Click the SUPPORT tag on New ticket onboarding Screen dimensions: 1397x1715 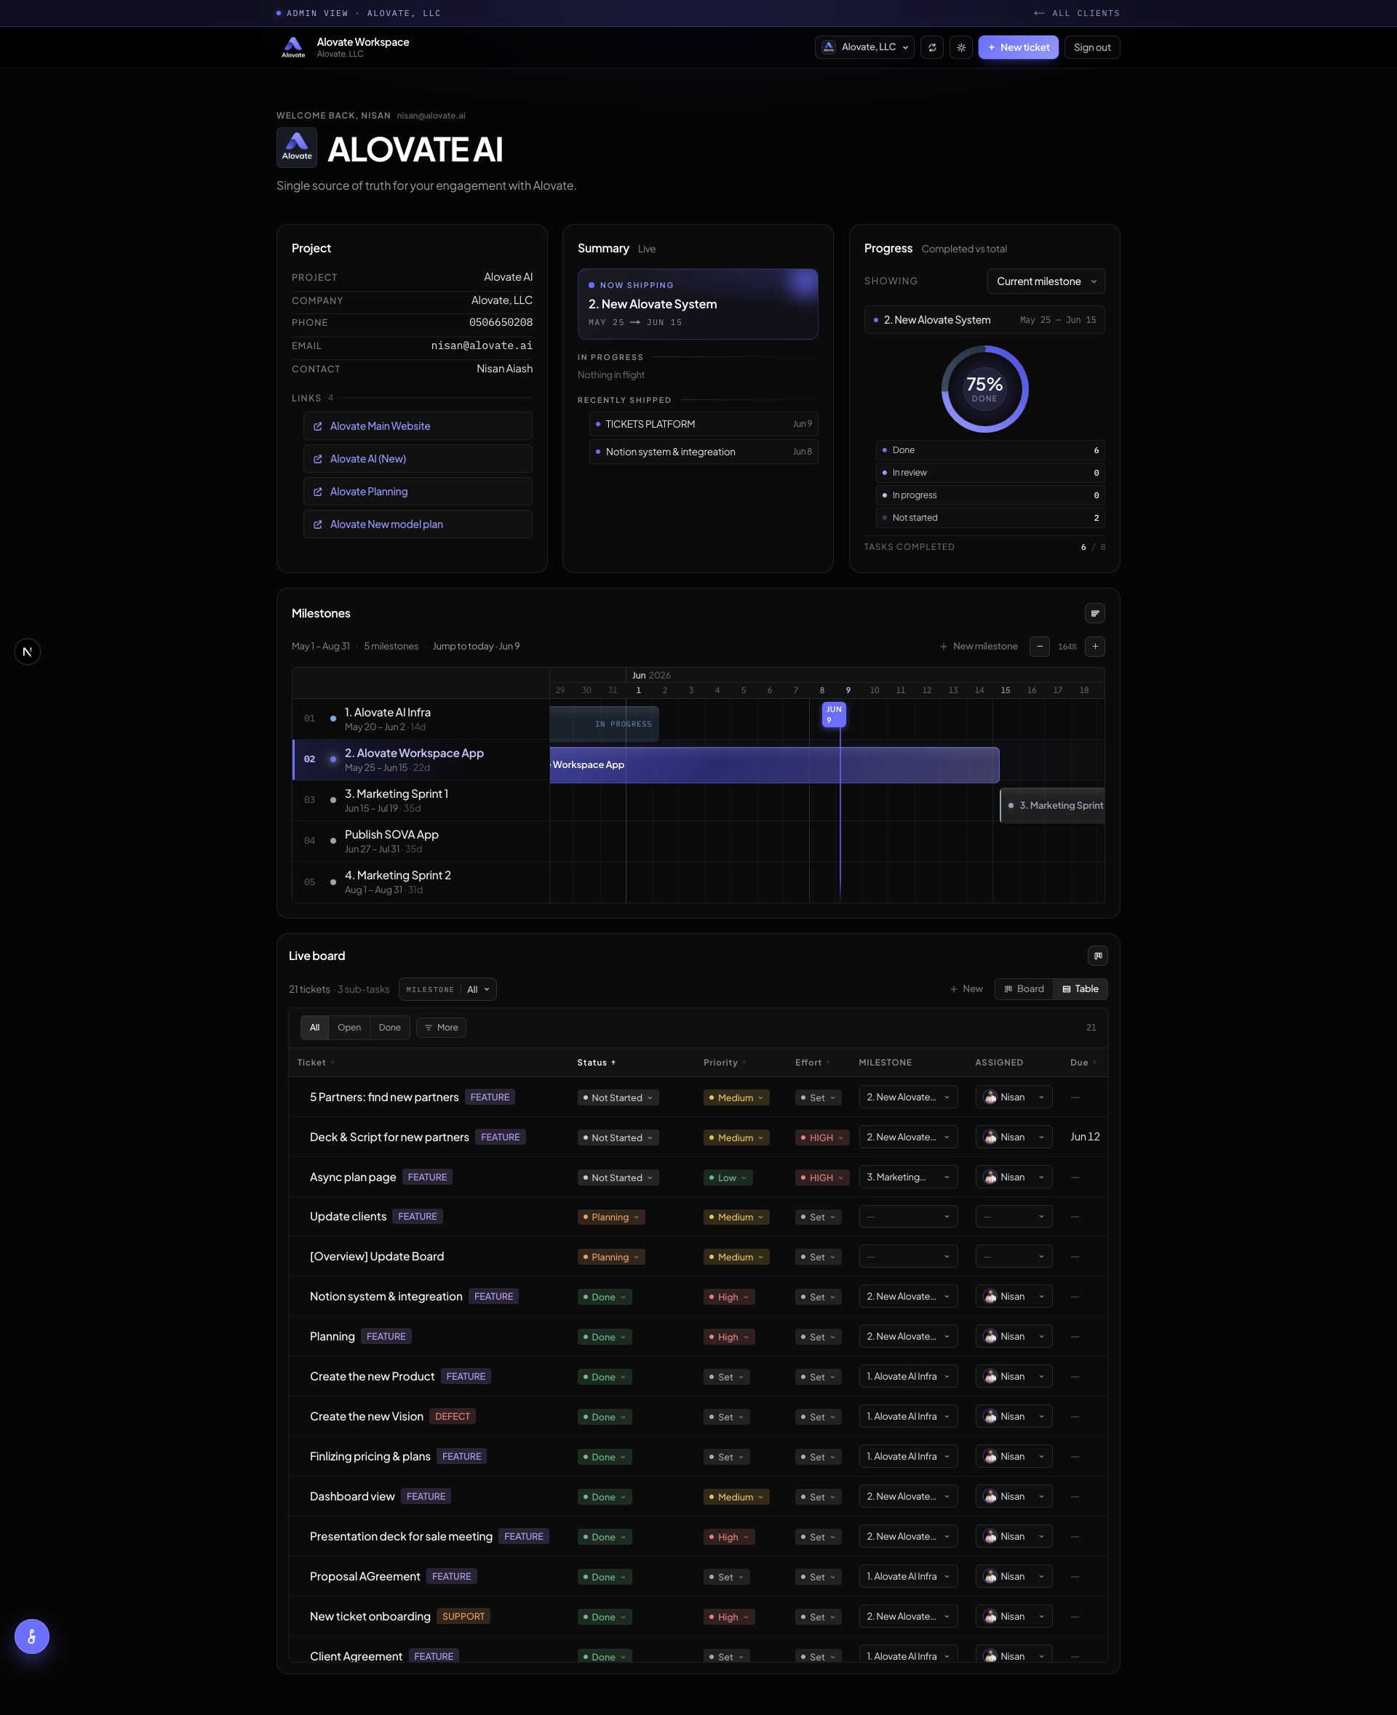(x=463, y=1616)
